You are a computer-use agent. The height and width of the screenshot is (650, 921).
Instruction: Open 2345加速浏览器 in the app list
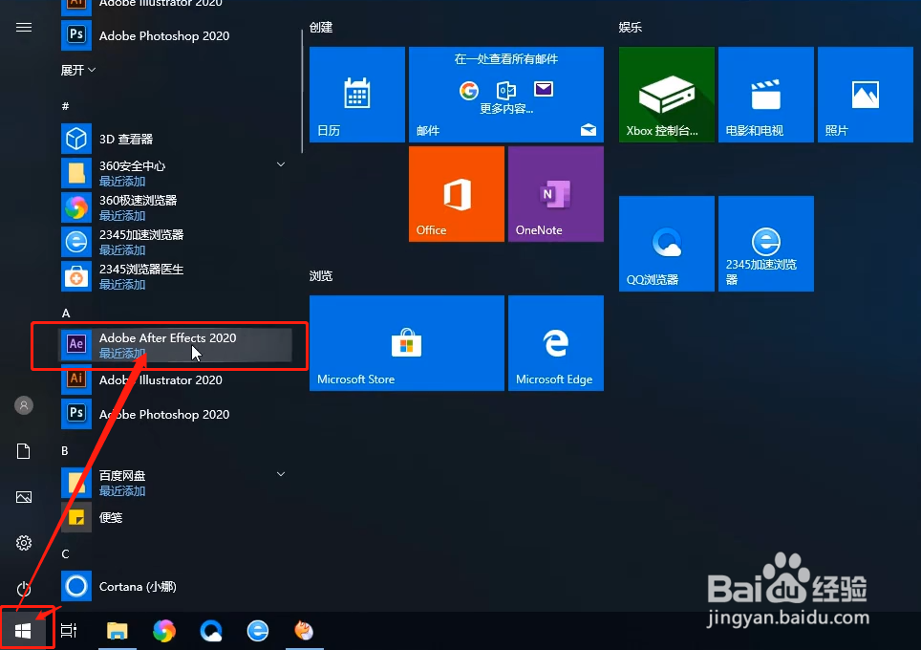tap(176, 242)
